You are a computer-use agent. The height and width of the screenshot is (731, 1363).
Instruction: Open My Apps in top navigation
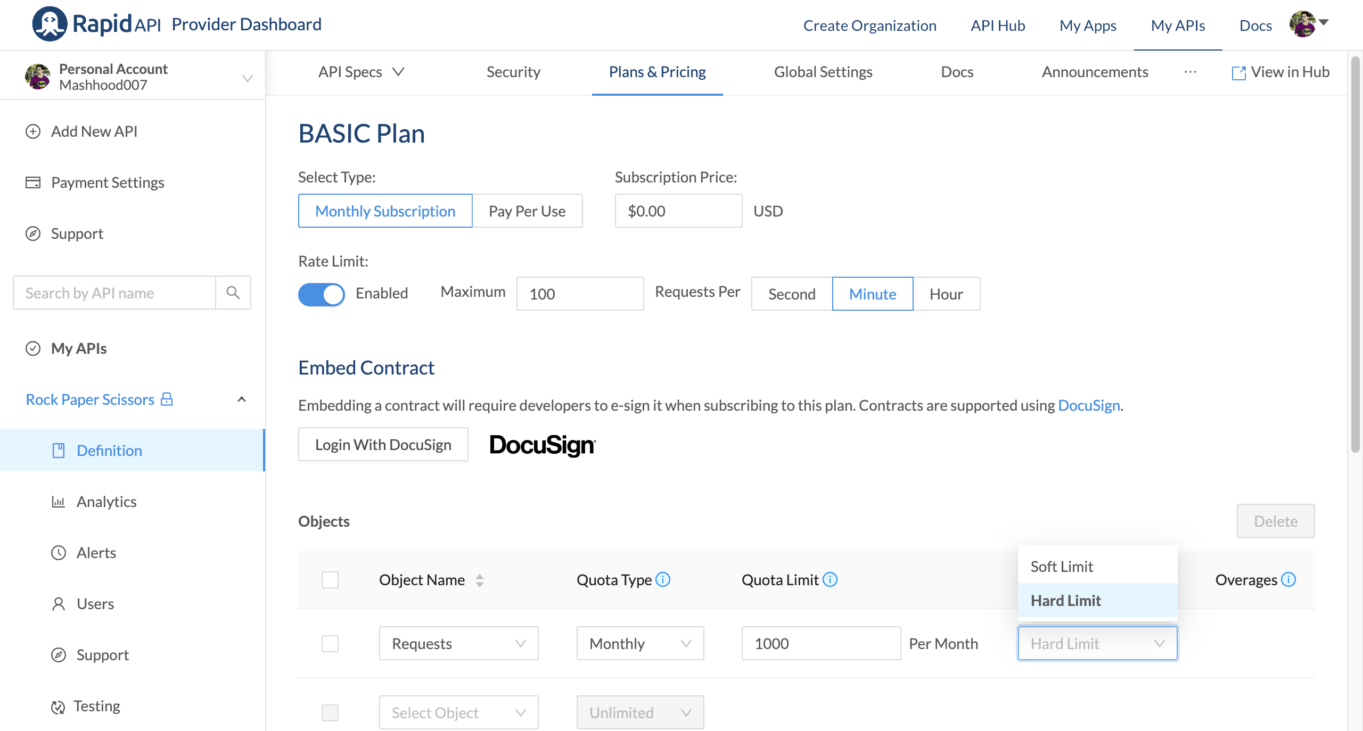pos(1088,25)
